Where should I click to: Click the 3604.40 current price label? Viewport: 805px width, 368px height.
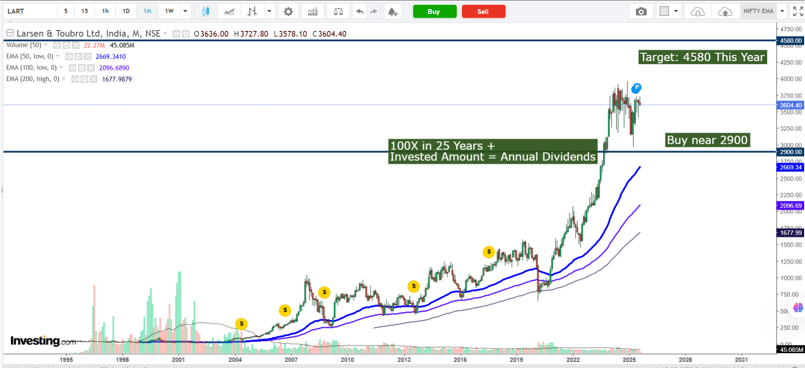pos(791,105)
